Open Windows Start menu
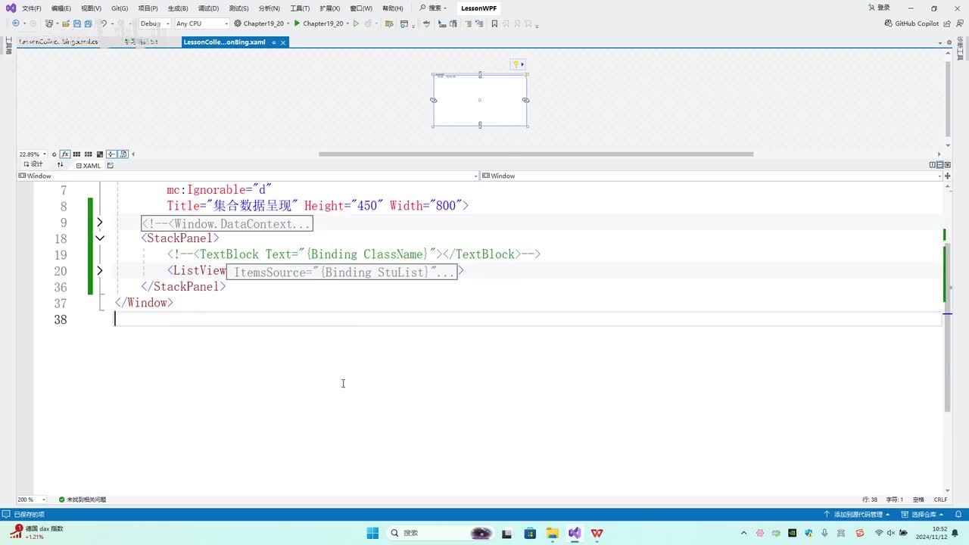 (x=372, y=533)
